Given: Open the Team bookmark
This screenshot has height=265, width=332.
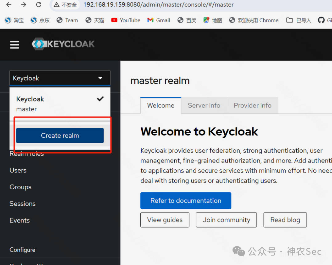Looking at the screenshot, I should point(67,20).
